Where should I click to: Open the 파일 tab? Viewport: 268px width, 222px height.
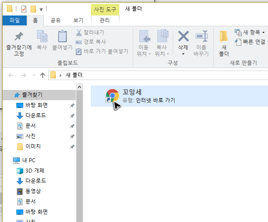pyautogui.click(x=15, y=20)
